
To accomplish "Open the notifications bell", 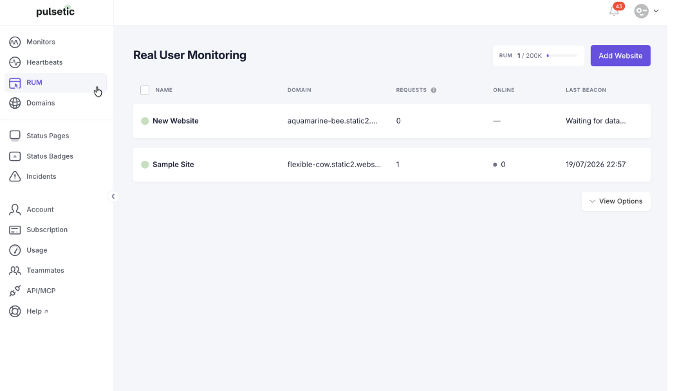I will (614, 12).
